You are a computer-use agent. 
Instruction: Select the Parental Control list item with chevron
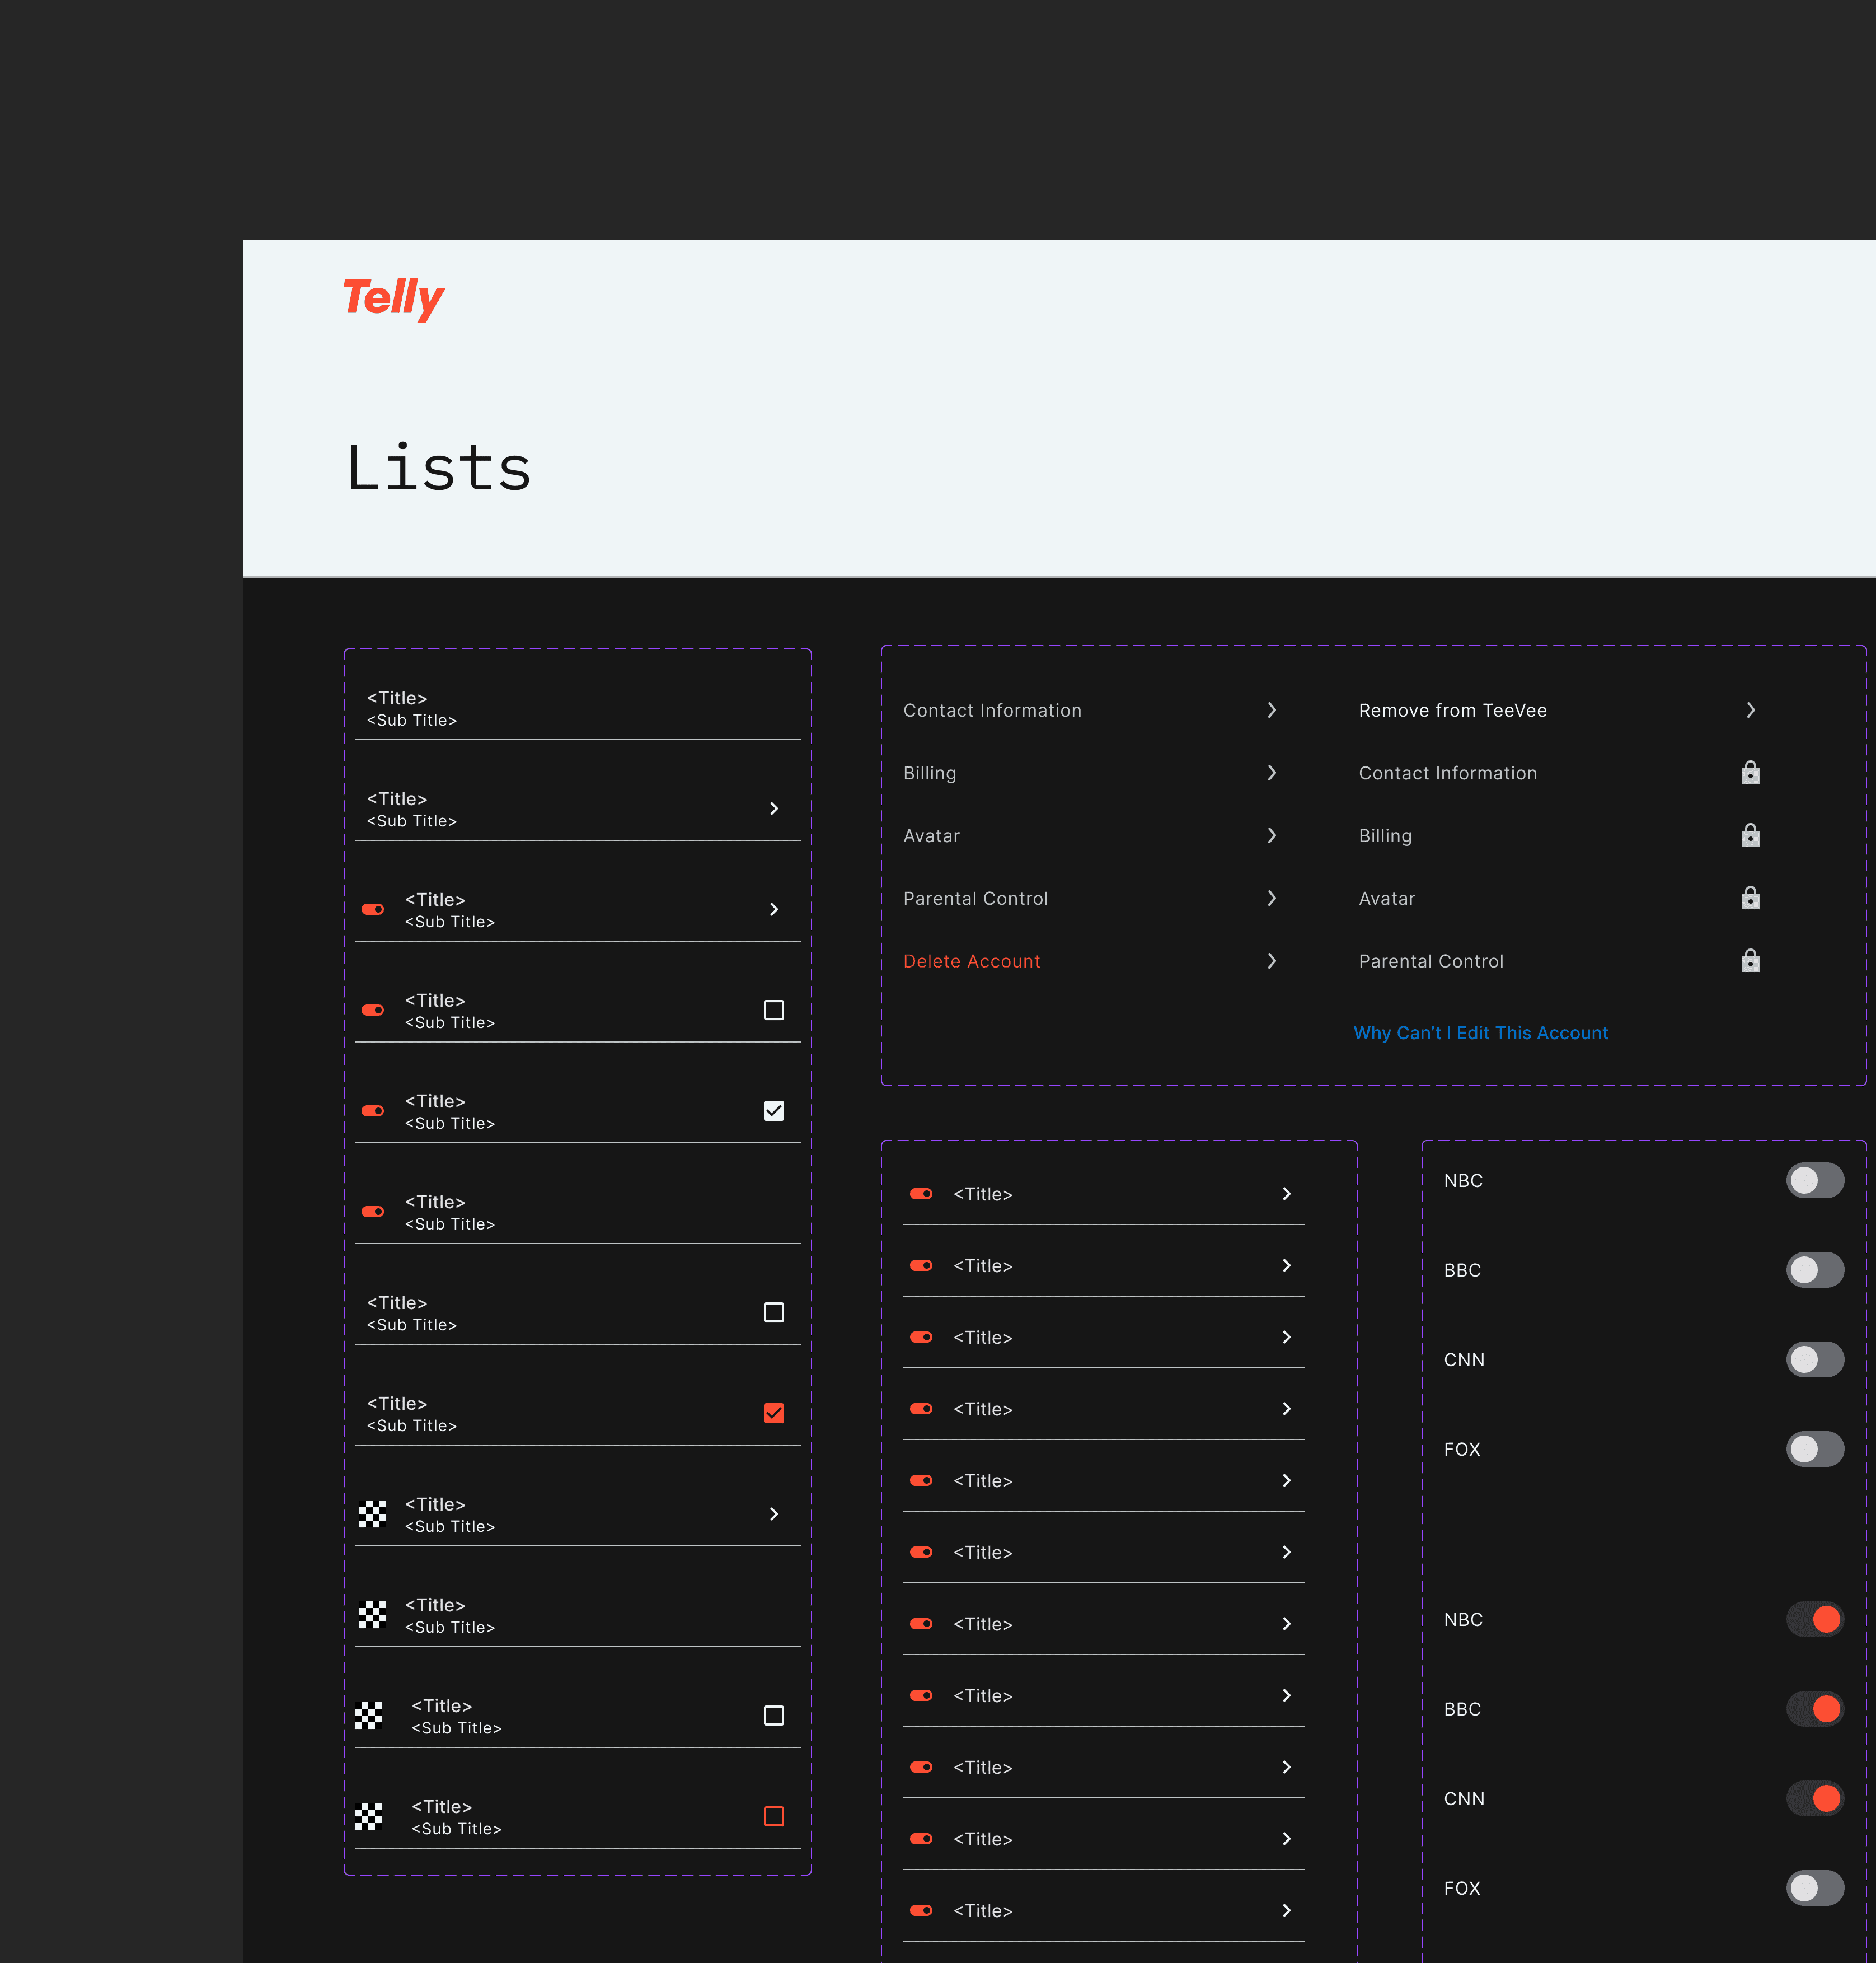tap(975, 899)
